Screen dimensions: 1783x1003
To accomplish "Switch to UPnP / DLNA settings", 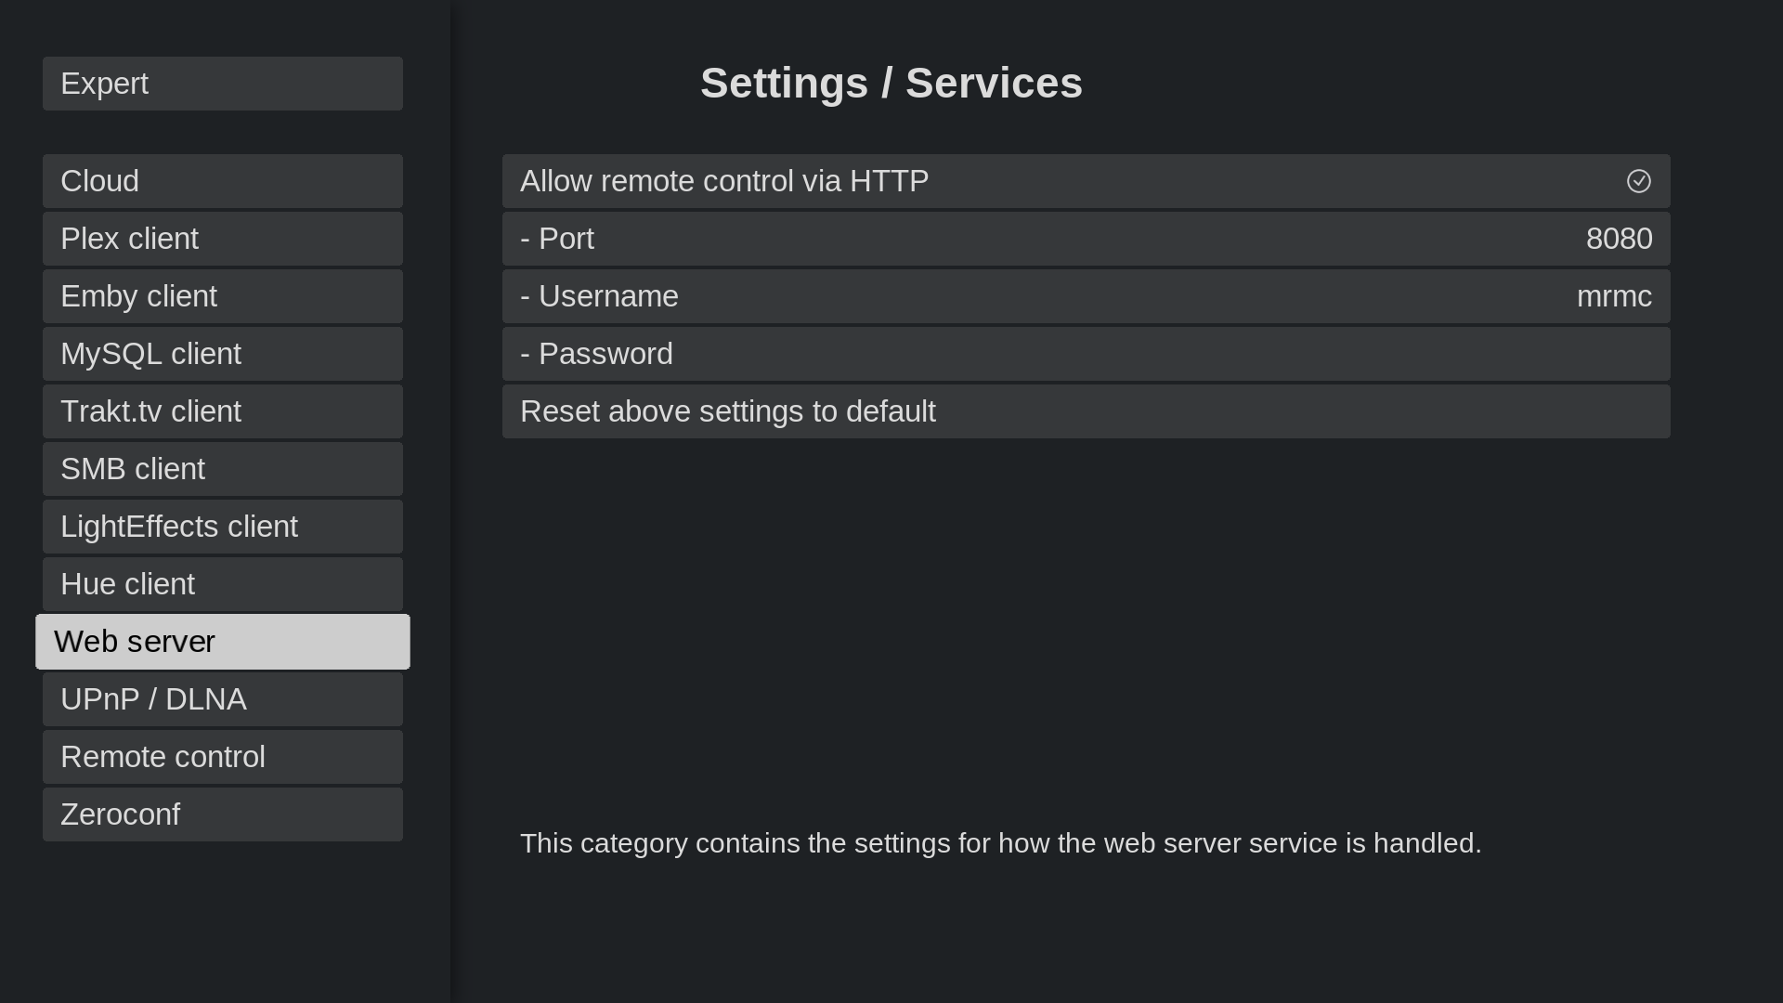I will coord(222,699).
